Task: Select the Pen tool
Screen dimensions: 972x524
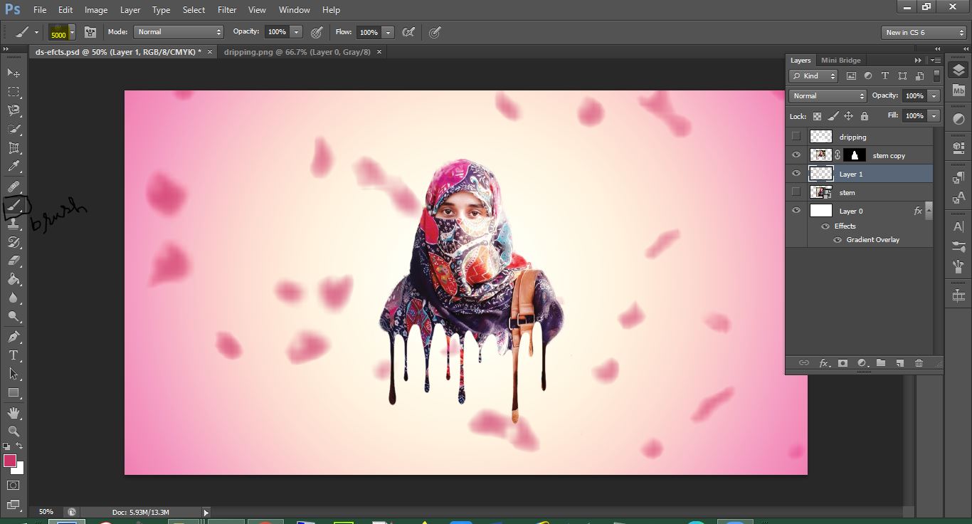Action: click(x=14, y=336)
